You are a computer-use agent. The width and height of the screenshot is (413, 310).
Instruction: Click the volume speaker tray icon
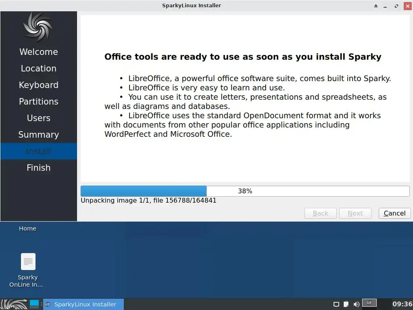coord(357,304)
